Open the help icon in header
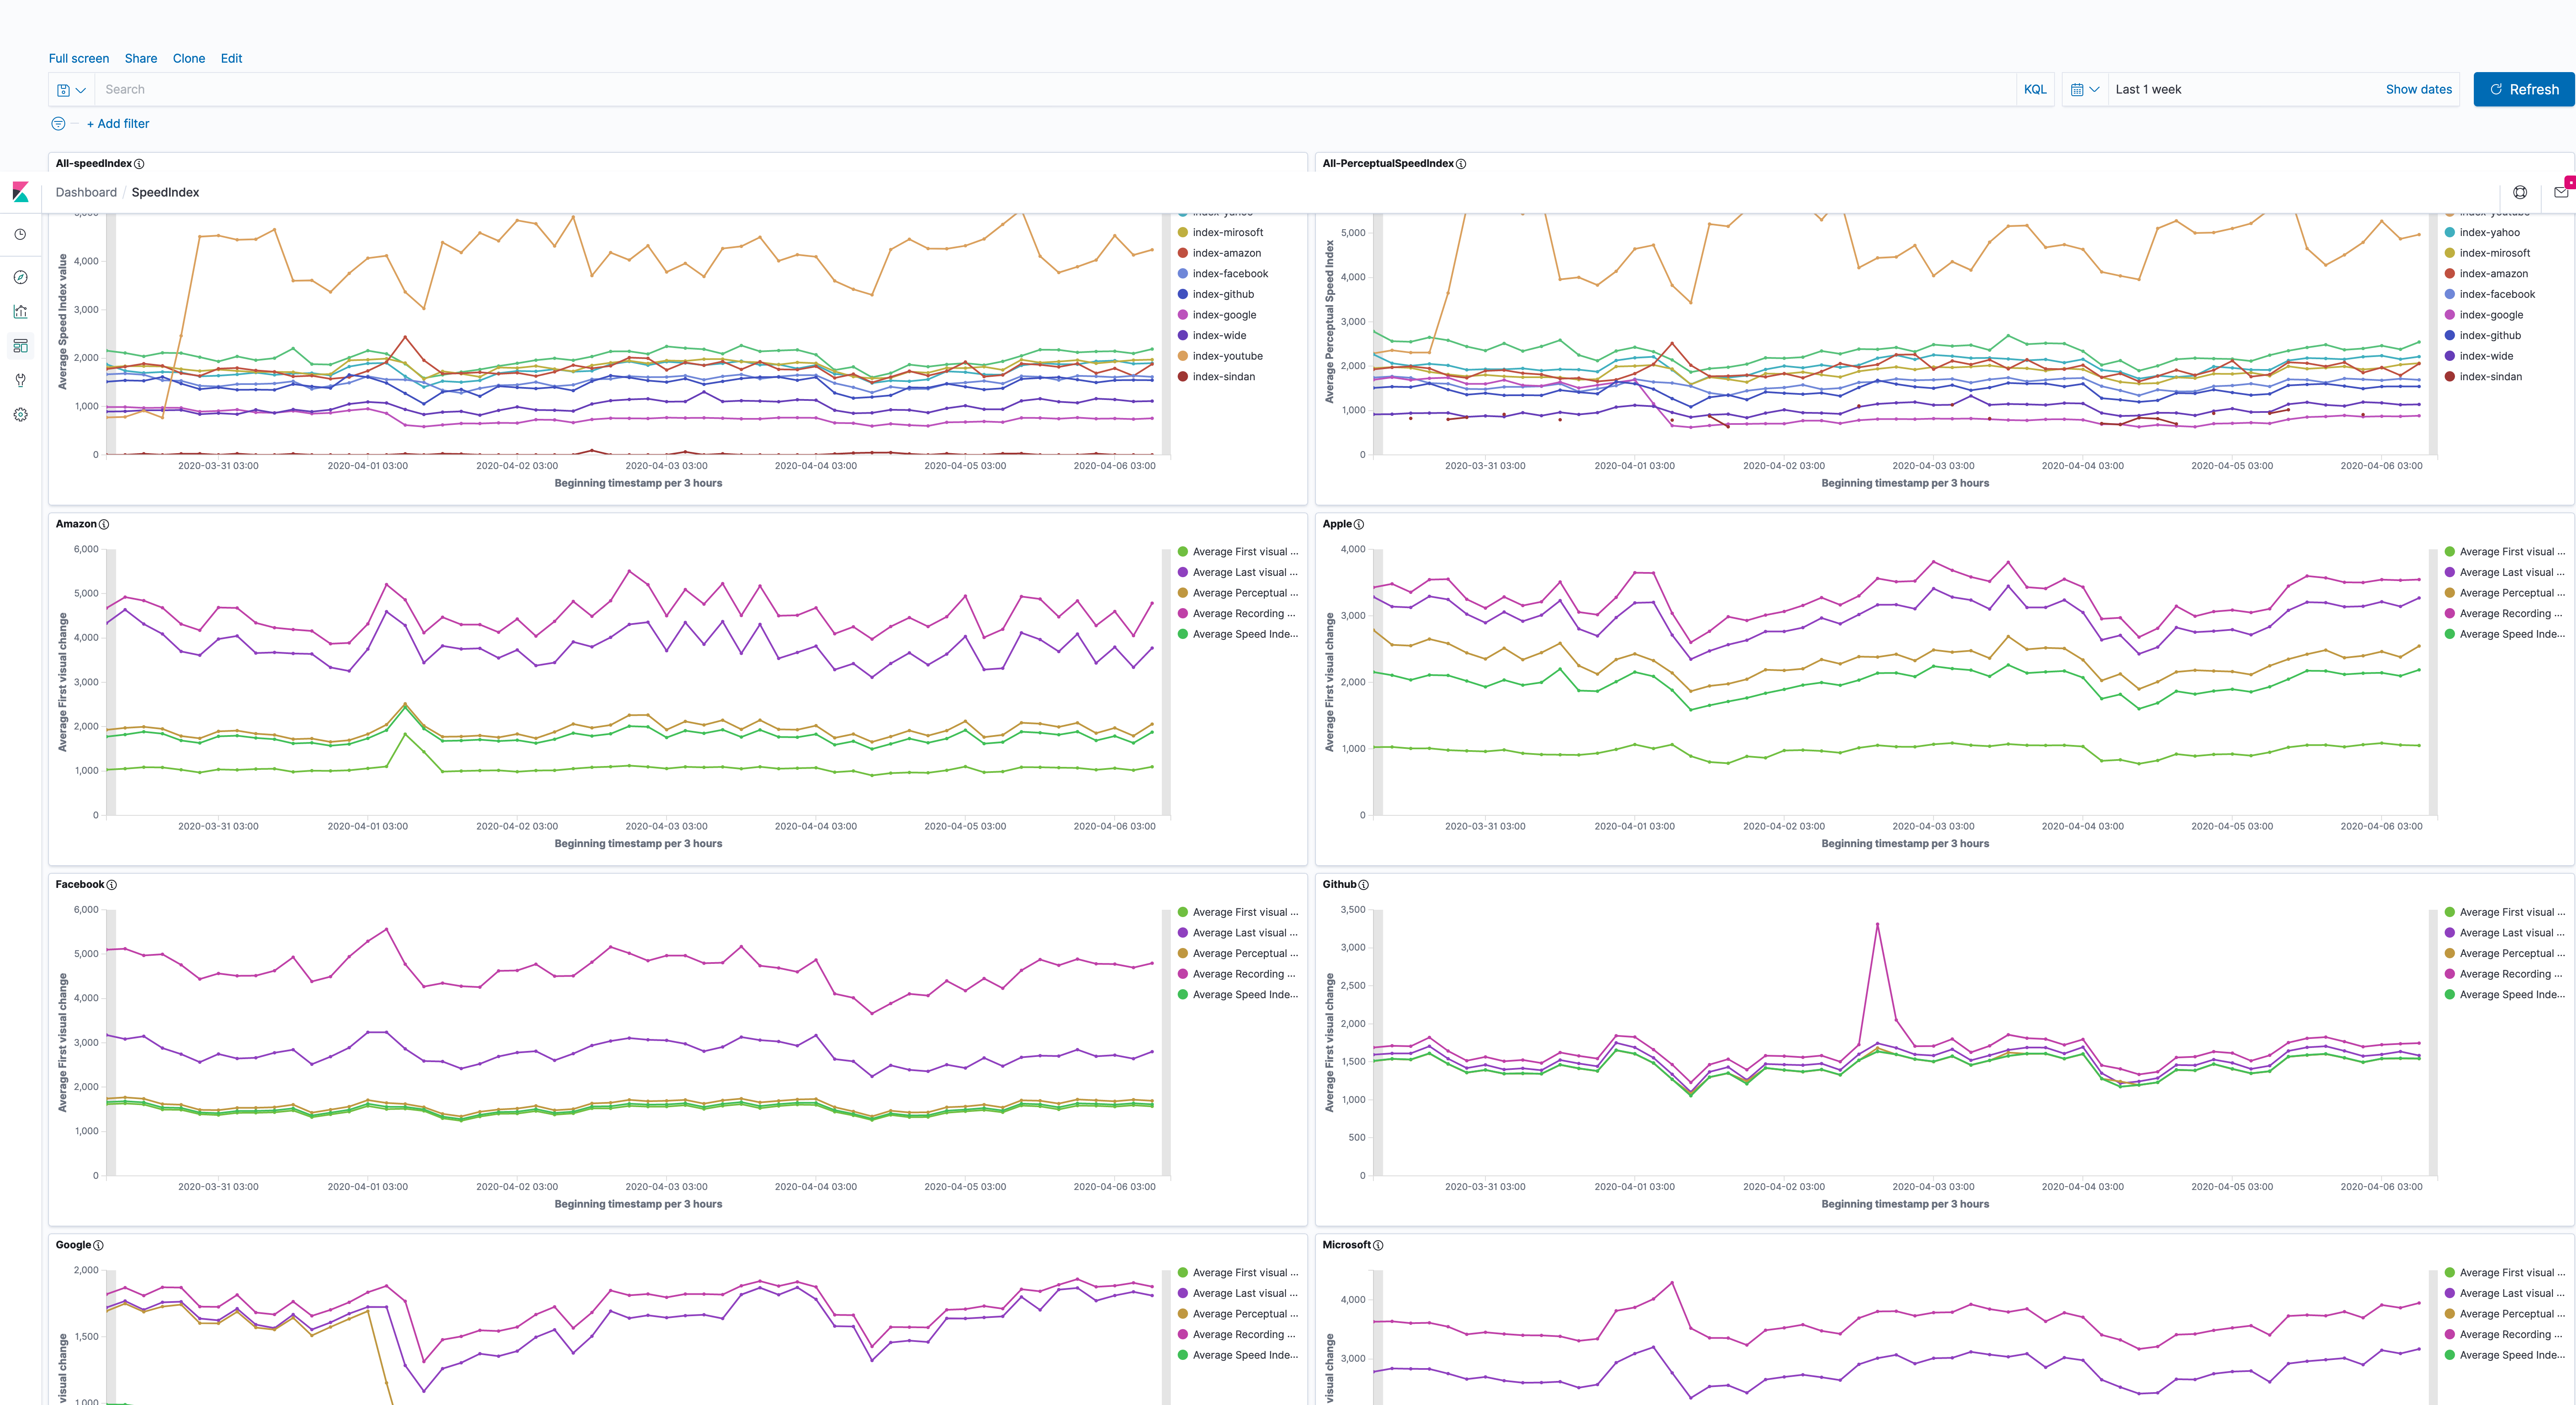Viewport: 2576px width, 1405px height. (x=2520, y=192)
